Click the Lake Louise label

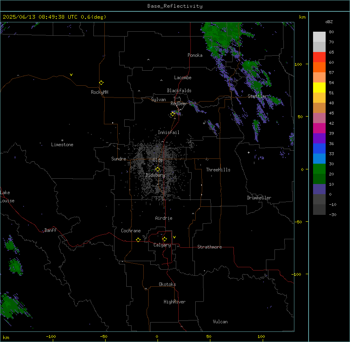coord(7,197)
